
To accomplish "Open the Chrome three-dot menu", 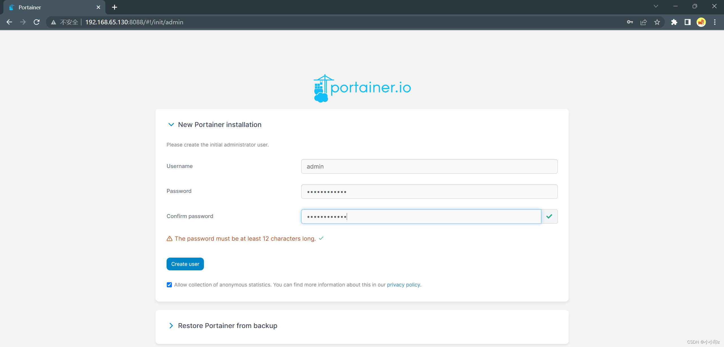I will coord(715,22).
